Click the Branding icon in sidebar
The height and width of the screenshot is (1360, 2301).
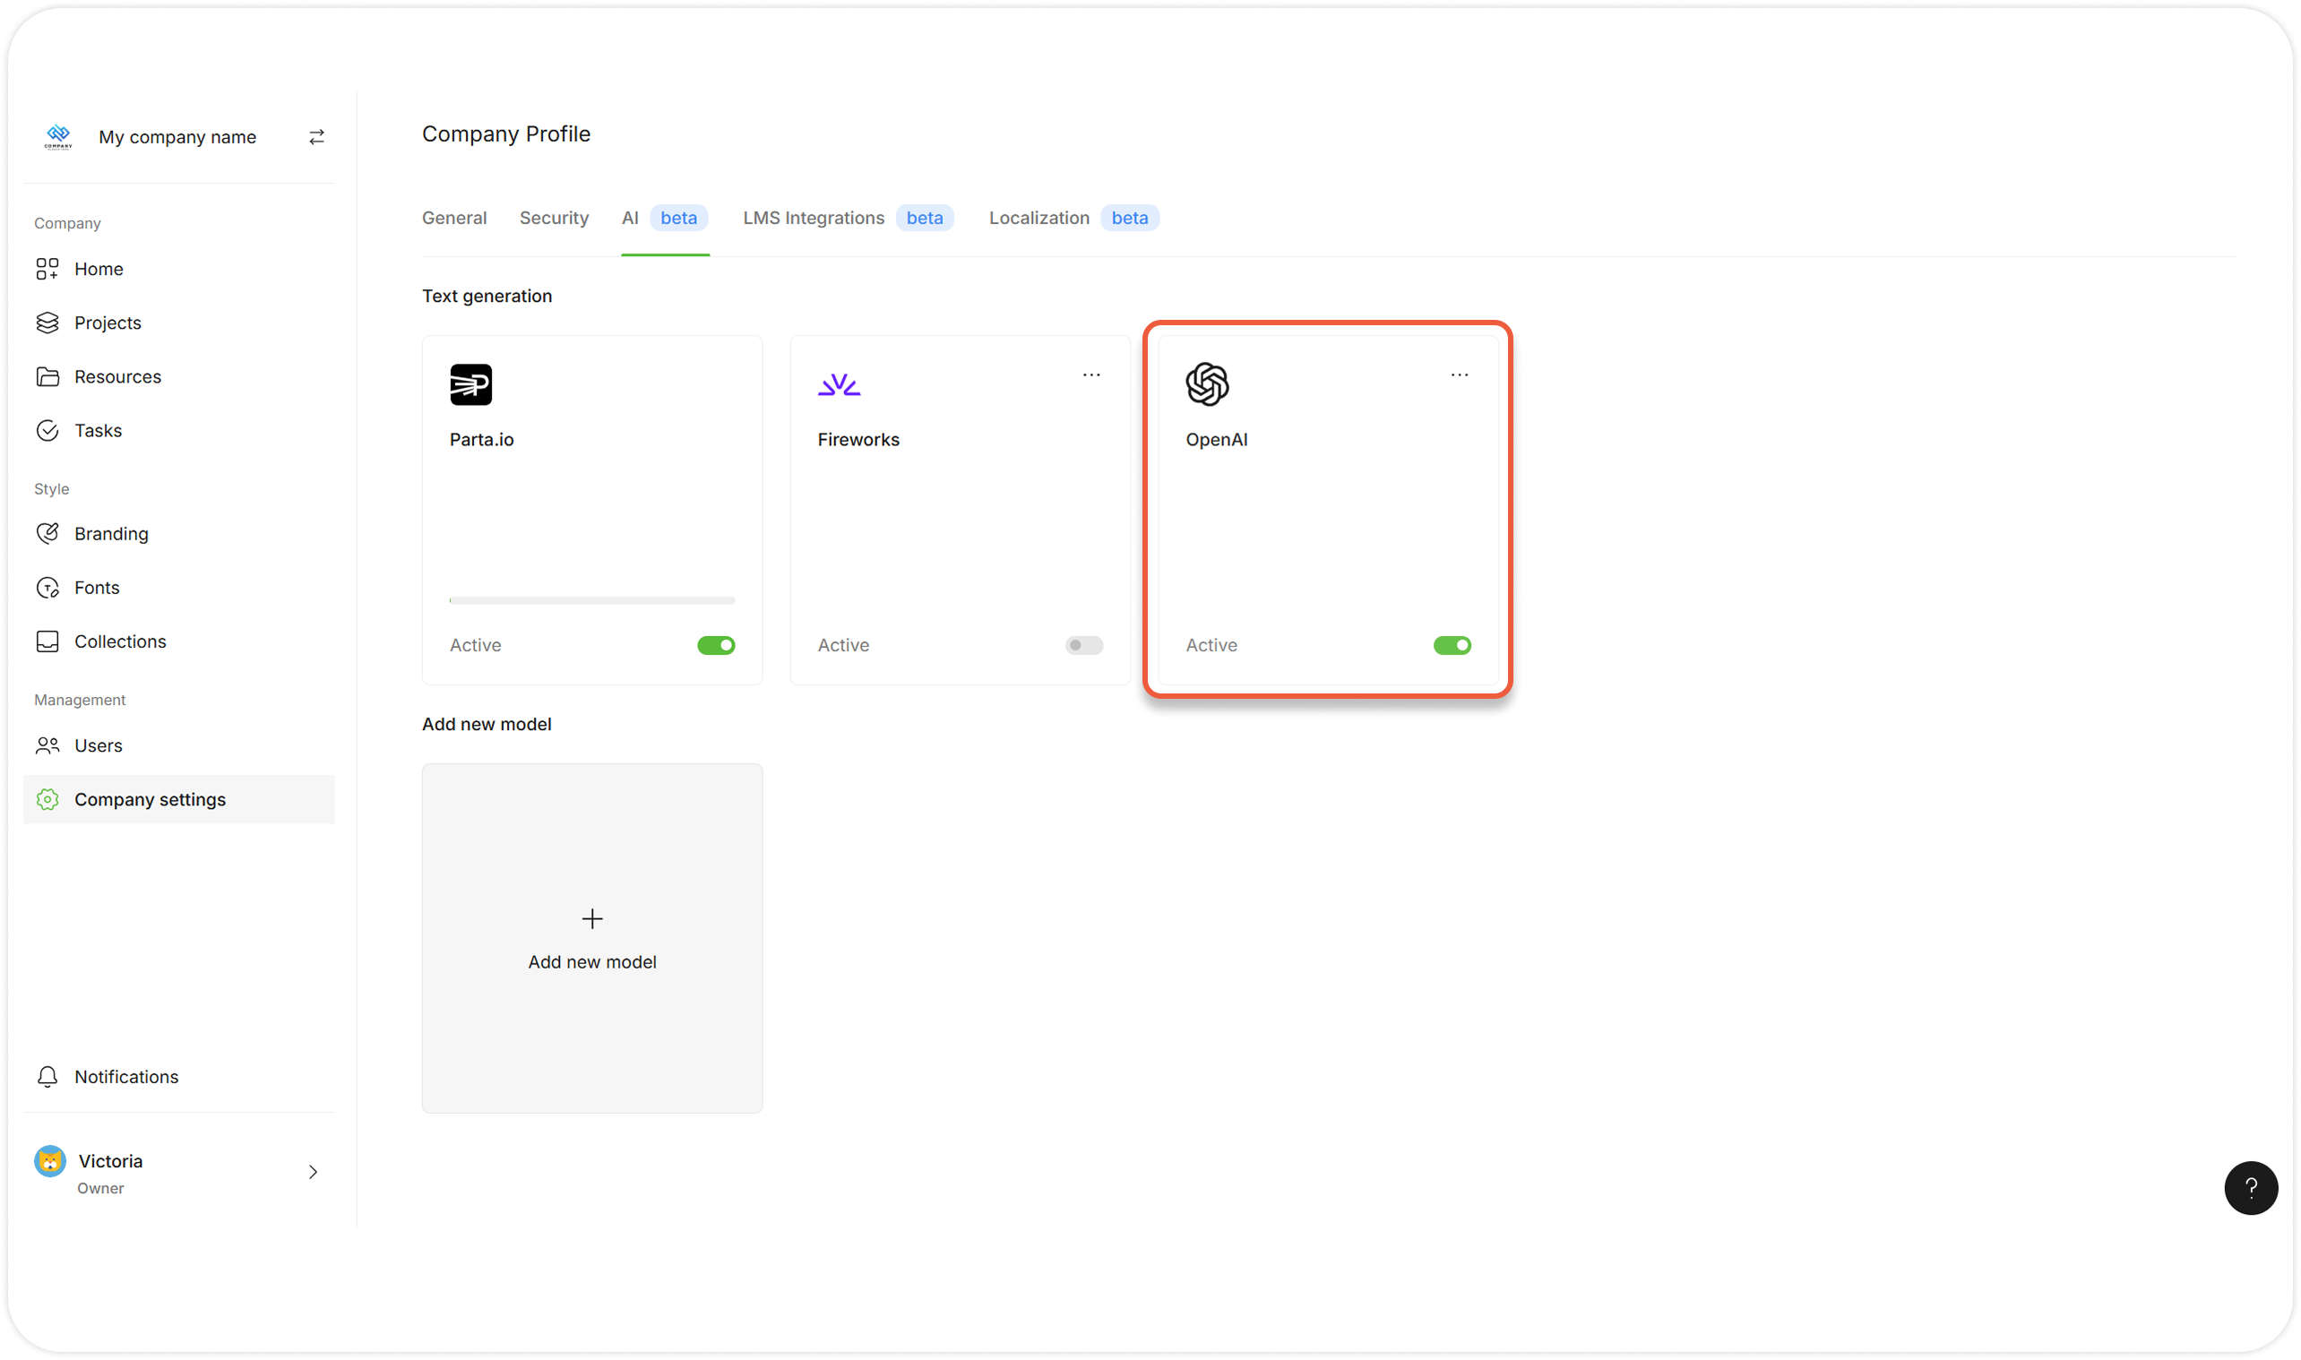pyautogui.click(x=47, y=533)
